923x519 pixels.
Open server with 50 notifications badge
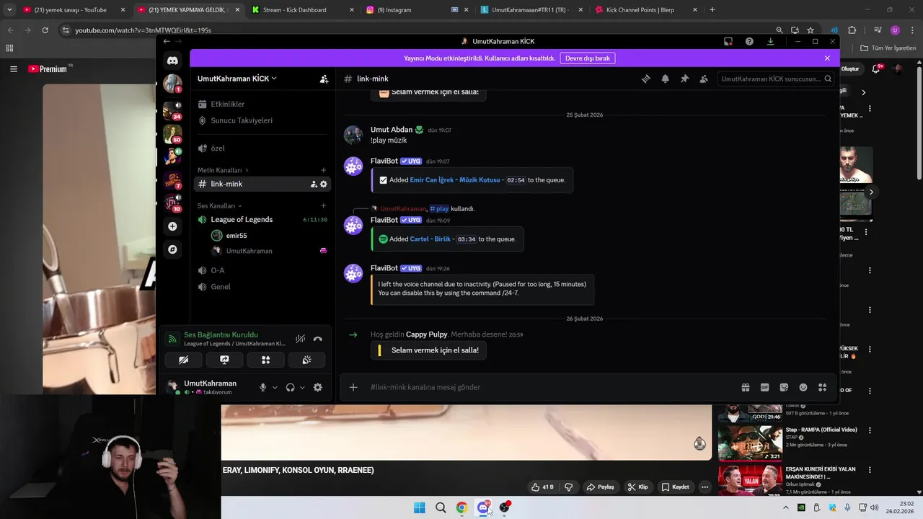click(x=172, y=133)
